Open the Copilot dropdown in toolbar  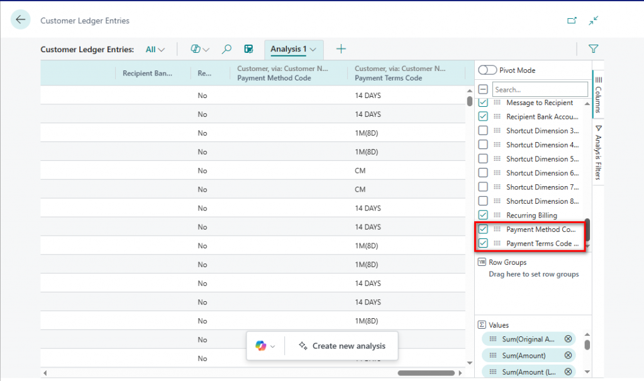[200, 49]
